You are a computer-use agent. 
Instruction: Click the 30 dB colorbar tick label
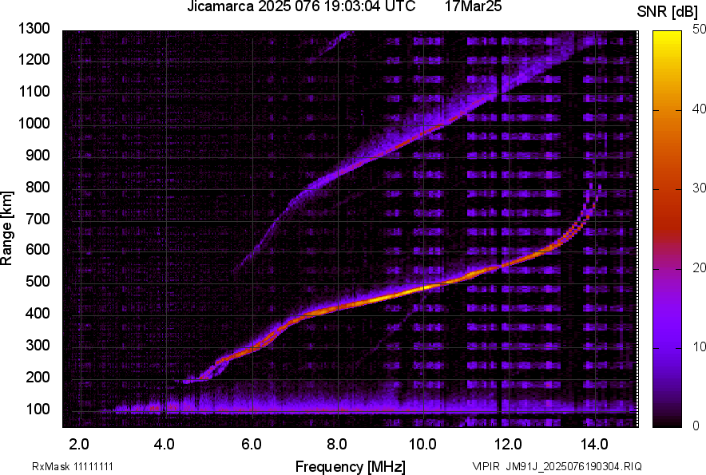(699, 188)
